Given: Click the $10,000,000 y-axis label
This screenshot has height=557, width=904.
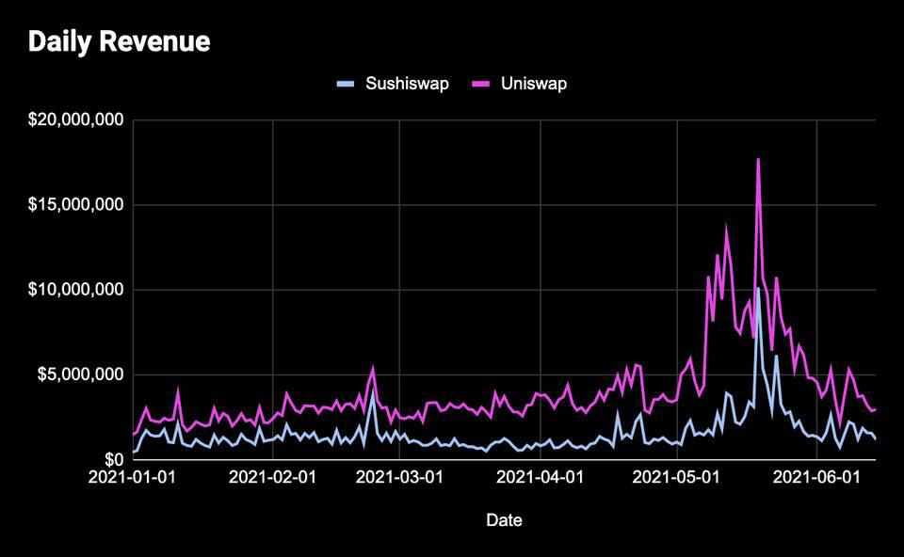Looking at the screenshot, I should [76, 289].
